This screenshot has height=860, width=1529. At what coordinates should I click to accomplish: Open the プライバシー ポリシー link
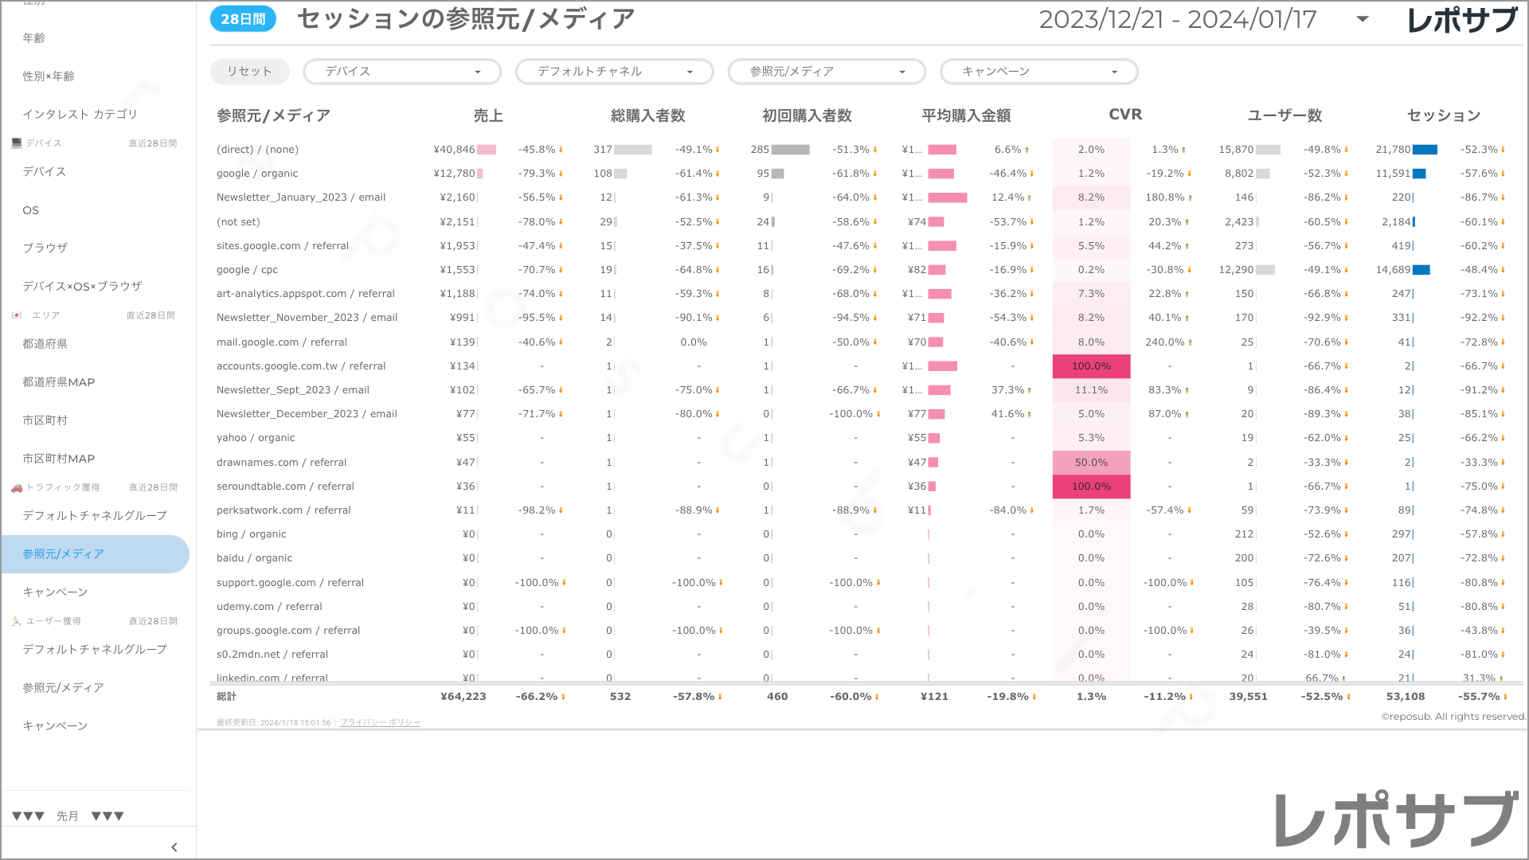click(380, 722)
